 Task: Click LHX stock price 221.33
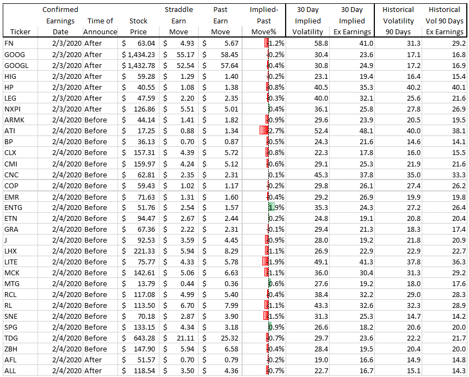coord(138,251)
